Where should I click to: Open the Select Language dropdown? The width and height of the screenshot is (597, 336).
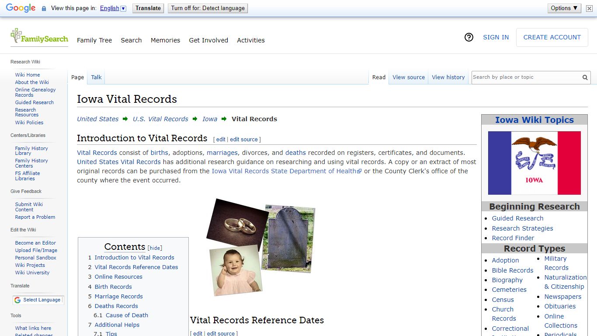click(x=38, y=300)
